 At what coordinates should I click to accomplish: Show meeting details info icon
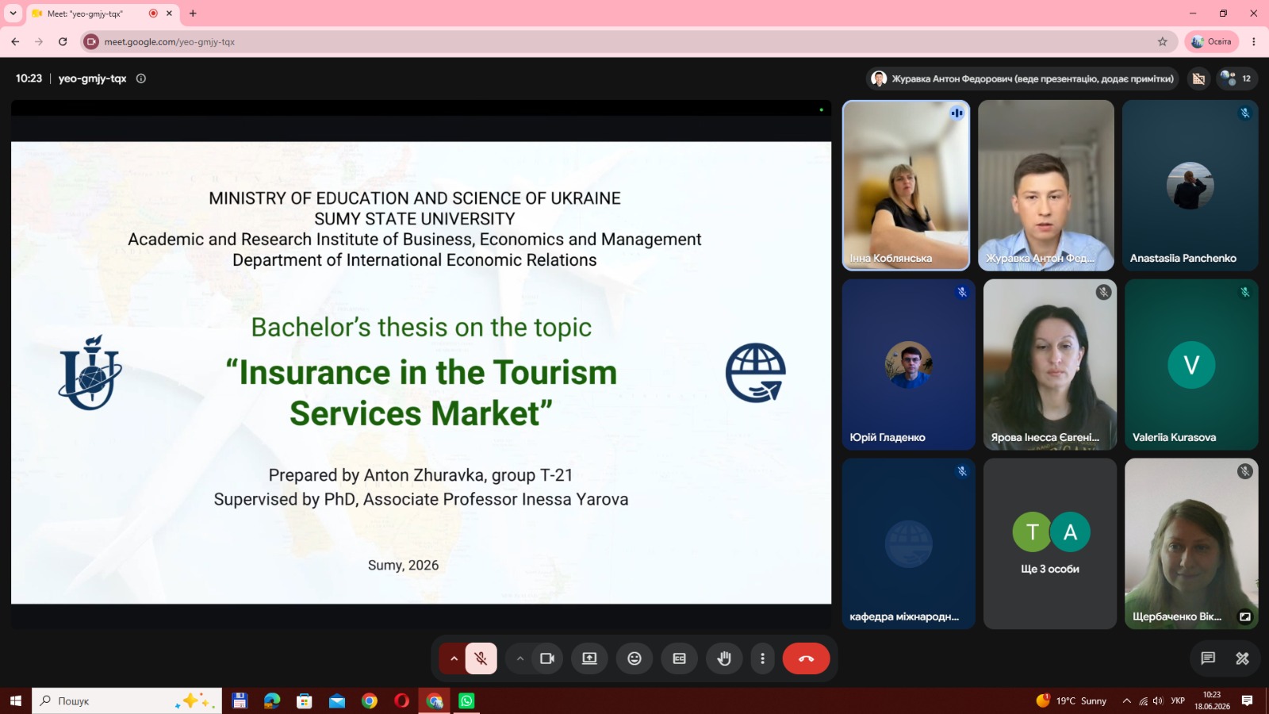pyautogui.click(x=141, y=79)
